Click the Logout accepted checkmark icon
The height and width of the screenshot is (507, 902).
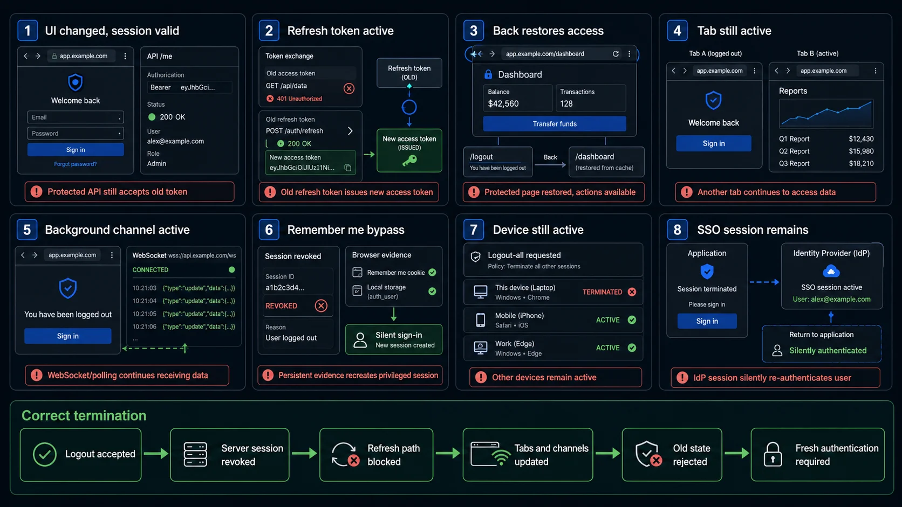45,455
